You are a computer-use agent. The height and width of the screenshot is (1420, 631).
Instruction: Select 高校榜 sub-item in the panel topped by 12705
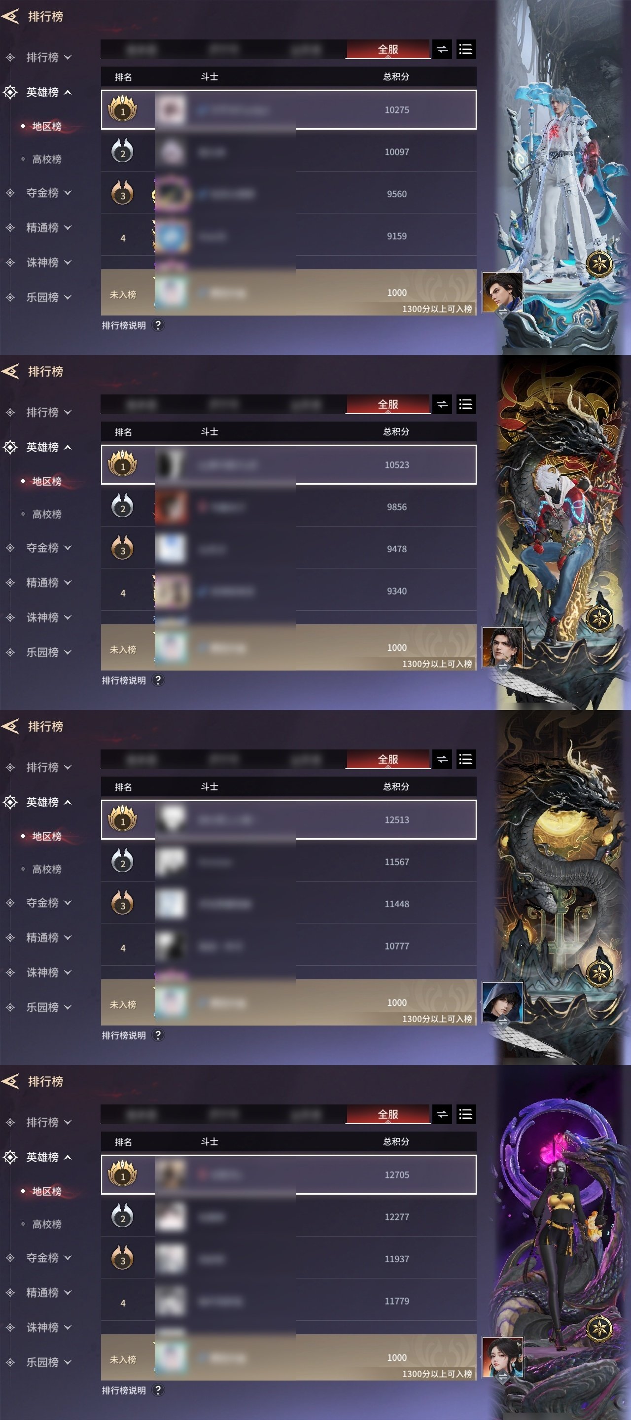click(x=47, y=1224)
